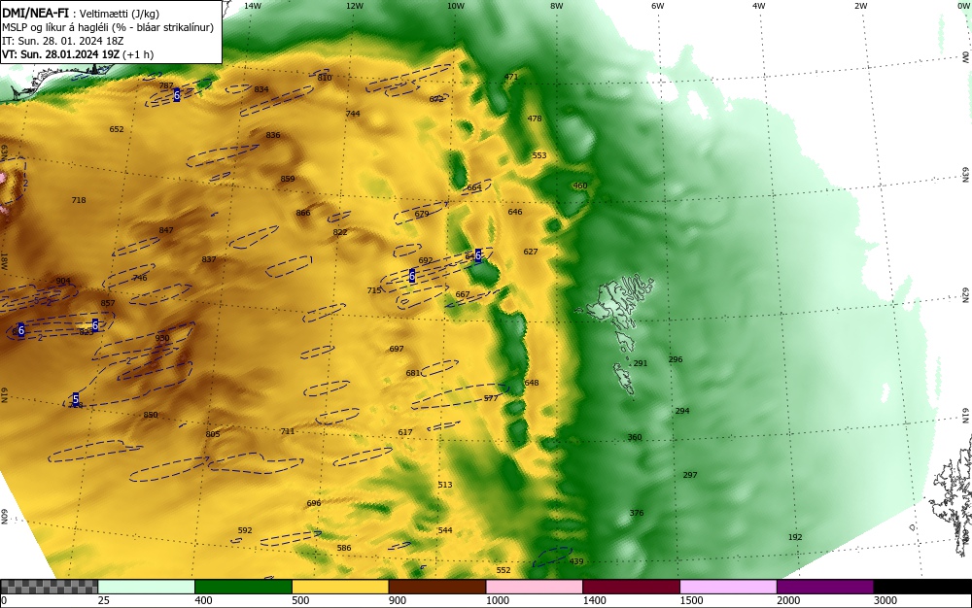Pick the dark maroon 1400–1500 legend swatch
This screenshot has width=972, height=608.
coord(631,587)
